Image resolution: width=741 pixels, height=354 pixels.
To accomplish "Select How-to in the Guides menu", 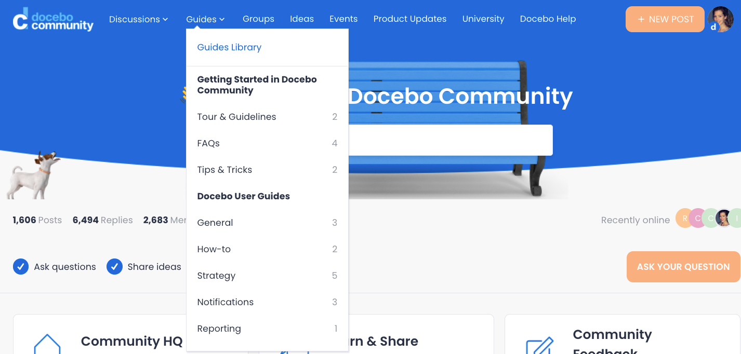I will click(x=267, y=249).
